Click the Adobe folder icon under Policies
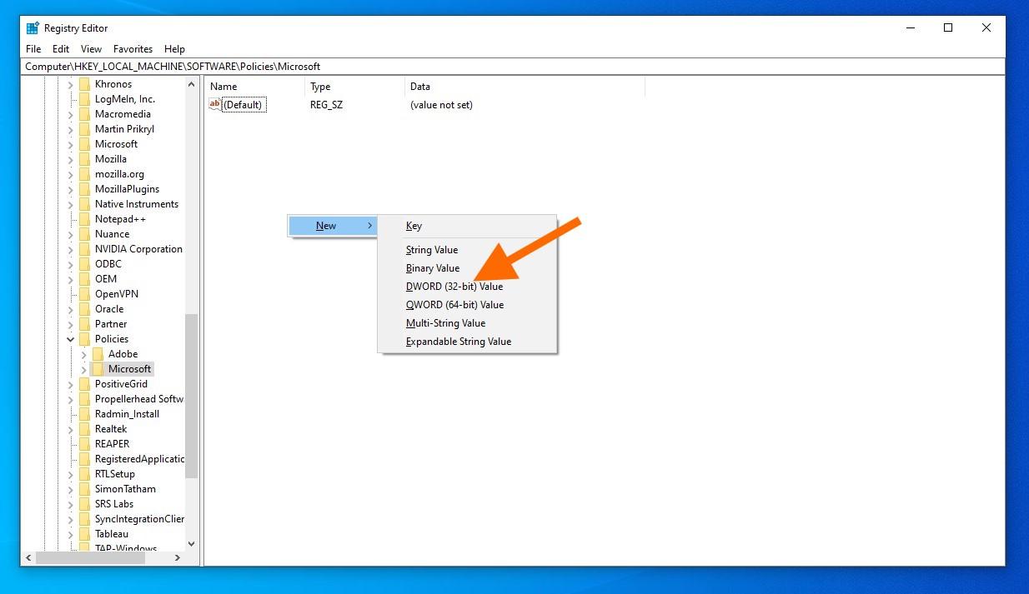The image size is (1029, 594). (x=98, y=354)
